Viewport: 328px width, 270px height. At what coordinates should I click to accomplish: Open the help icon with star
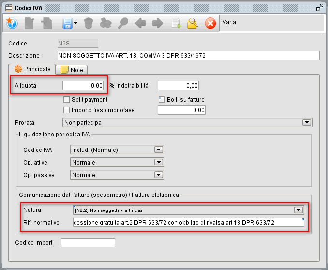click(12, 23)
